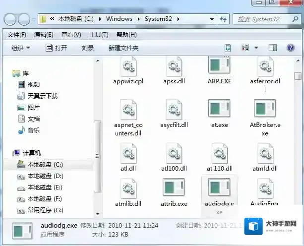Select 本地磁盘 (C:) in the sidebar
304x246 pixels.
pos(48,165)
